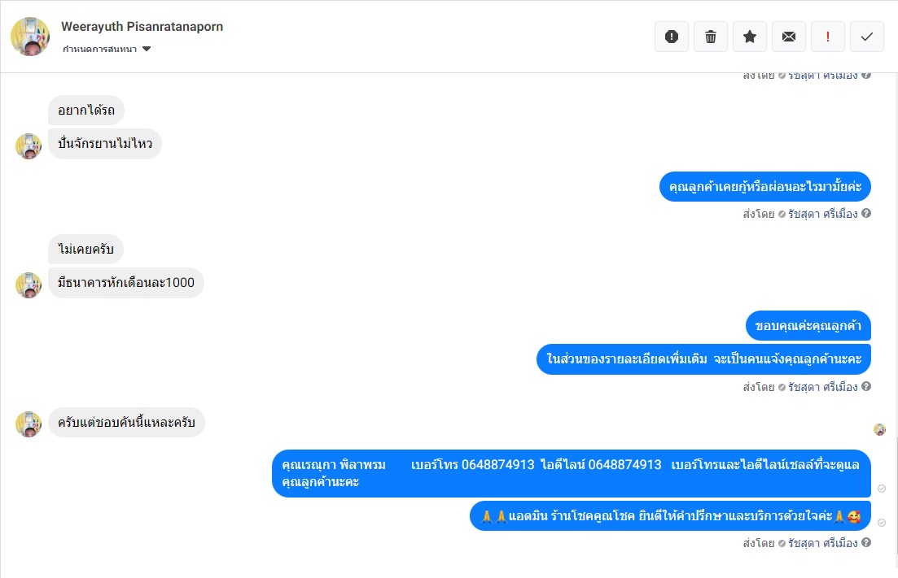Screen dimensions: 898x578
Task: Open Weerayuth Pisanratanaporn profile picture in header
Action: tap(30, 37)
